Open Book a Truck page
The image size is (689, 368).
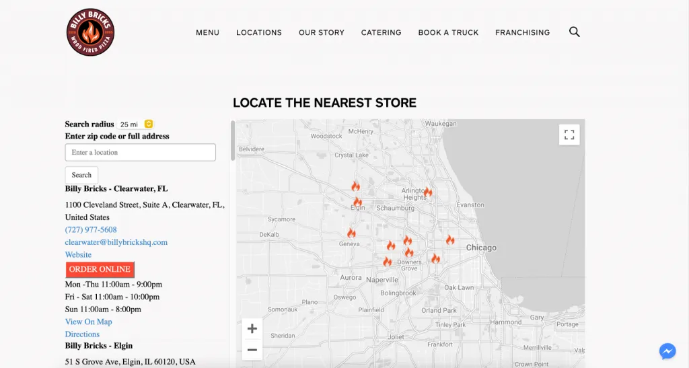point(448,32)
